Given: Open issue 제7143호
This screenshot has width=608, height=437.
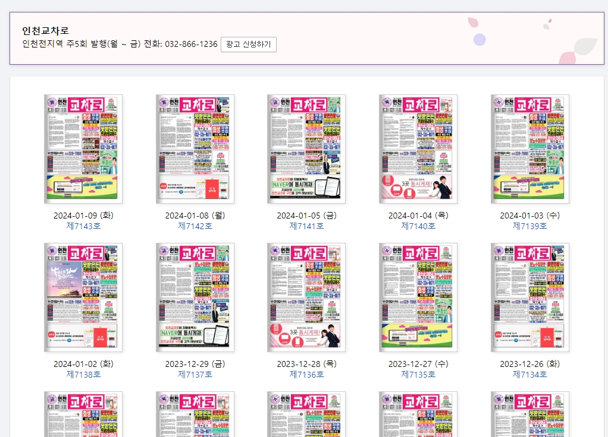Looking at the screenshot, I should tap(83, 226).
